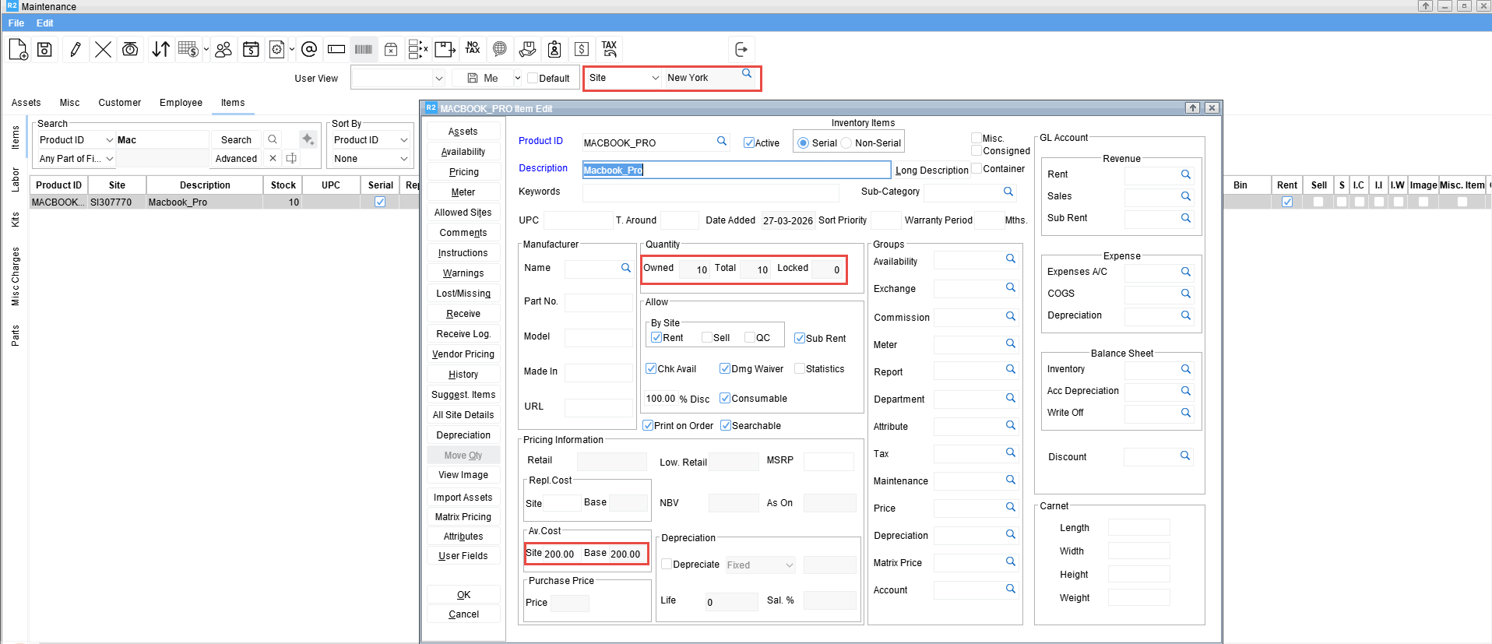Click the new document icon in toolbar
The image size is (1492, 644).
18,50
